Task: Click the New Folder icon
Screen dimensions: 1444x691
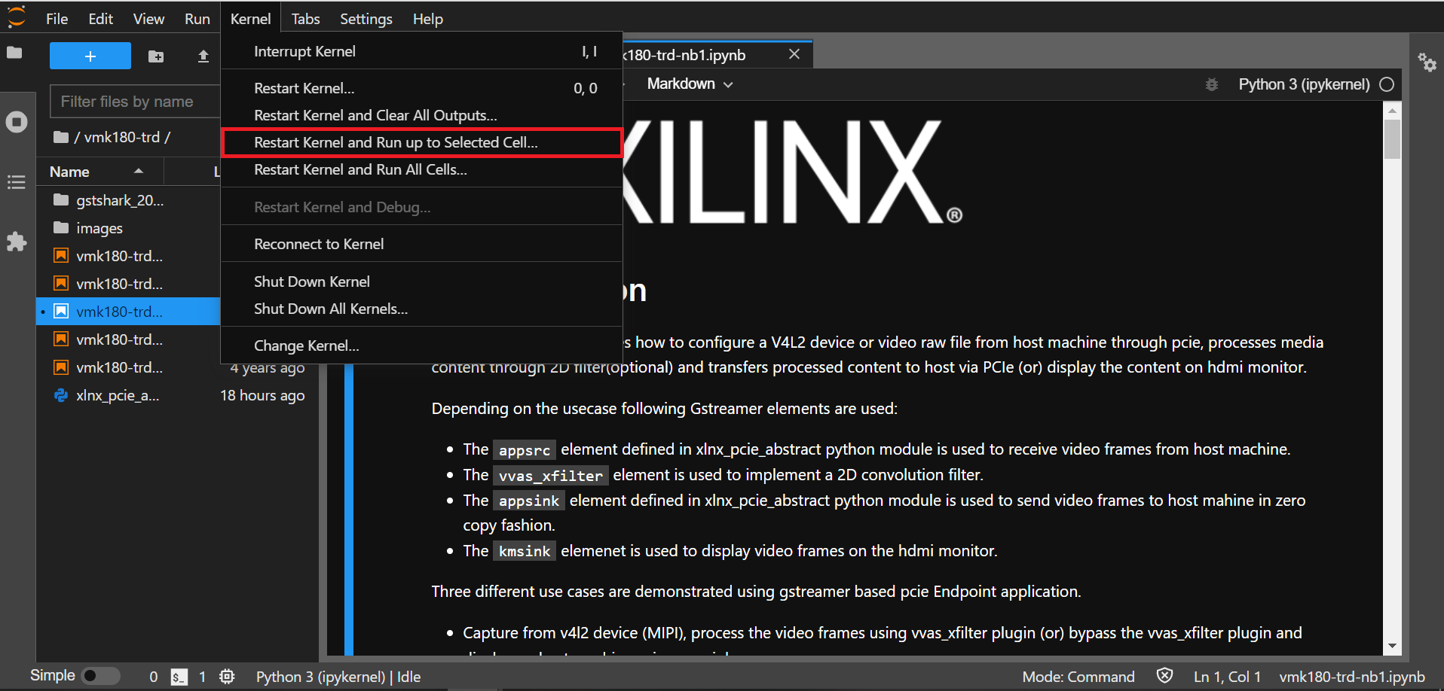Action: pos(156,56)
